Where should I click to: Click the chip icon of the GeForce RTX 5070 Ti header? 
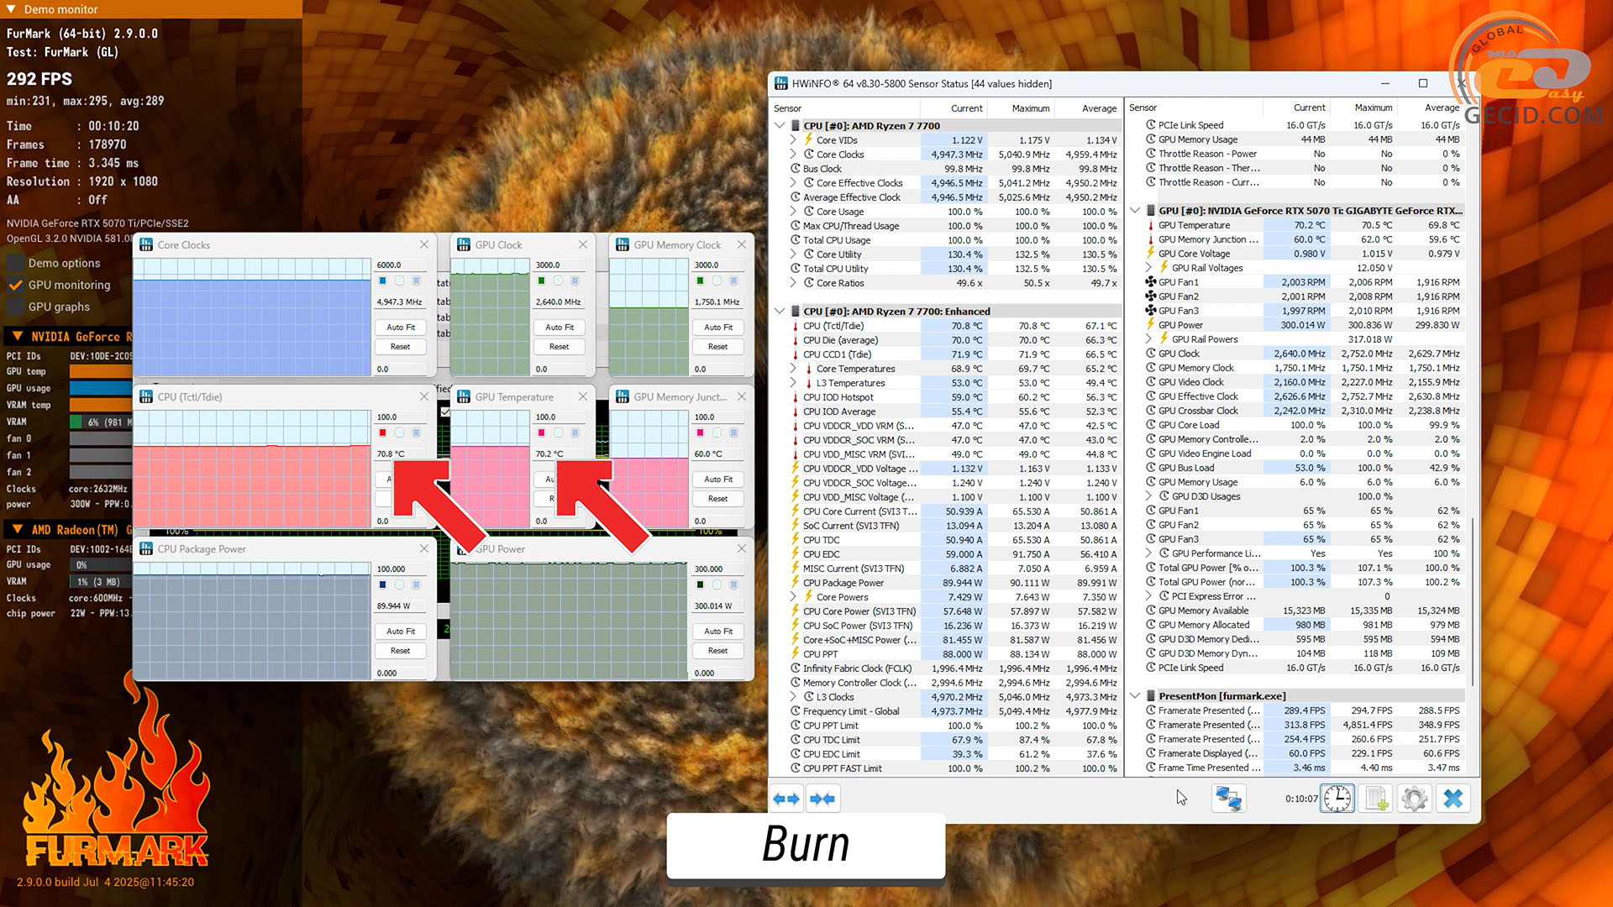click(x=1151, y=211)
